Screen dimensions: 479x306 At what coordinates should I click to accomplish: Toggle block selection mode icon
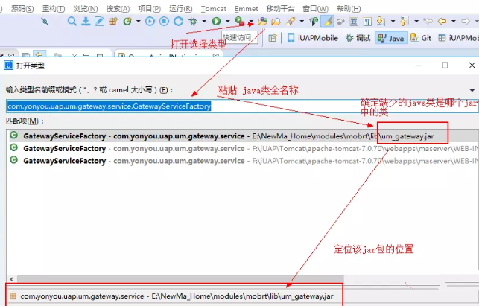(354, 22)
